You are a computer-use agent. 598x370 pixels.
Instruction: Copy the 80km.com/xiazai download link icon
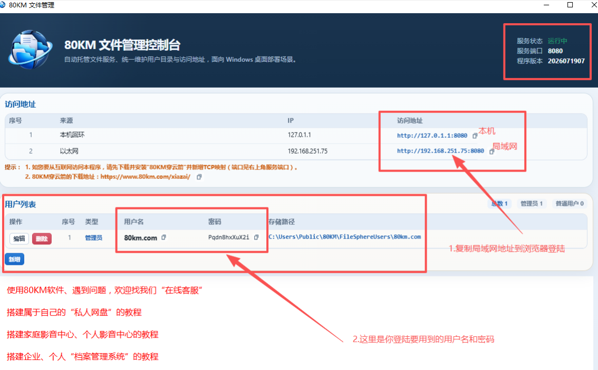pyautogui.click(x=199, y=177)
